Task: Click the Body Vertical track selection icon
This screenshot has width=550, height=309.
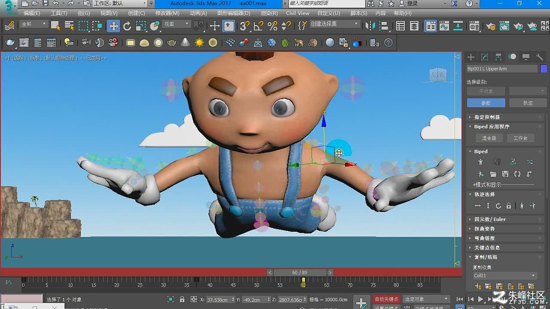Action: (488, 206)
